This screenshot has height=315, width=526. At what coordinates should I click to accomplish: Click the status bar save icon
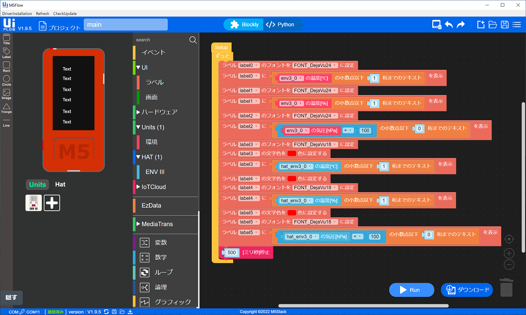114,311
